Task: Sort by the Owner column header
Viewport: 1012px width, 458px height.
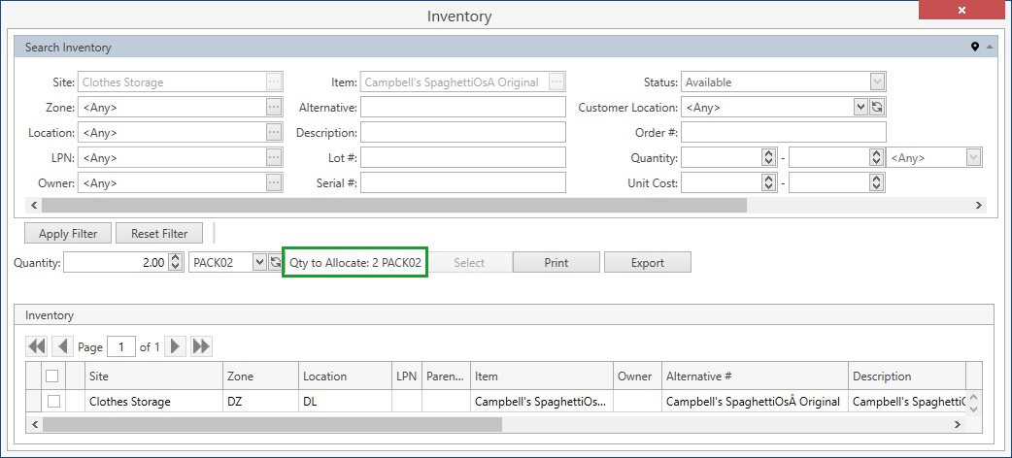Action: click(x=637, y=376)
